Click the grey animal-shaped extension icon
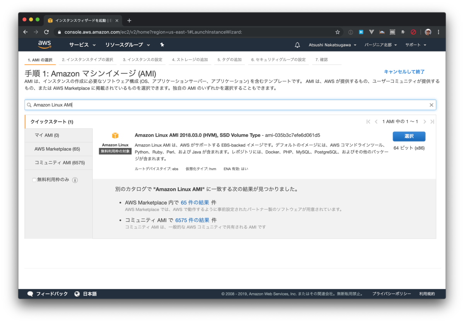Viewport: 464px width, 323px height. coord(403,32)
